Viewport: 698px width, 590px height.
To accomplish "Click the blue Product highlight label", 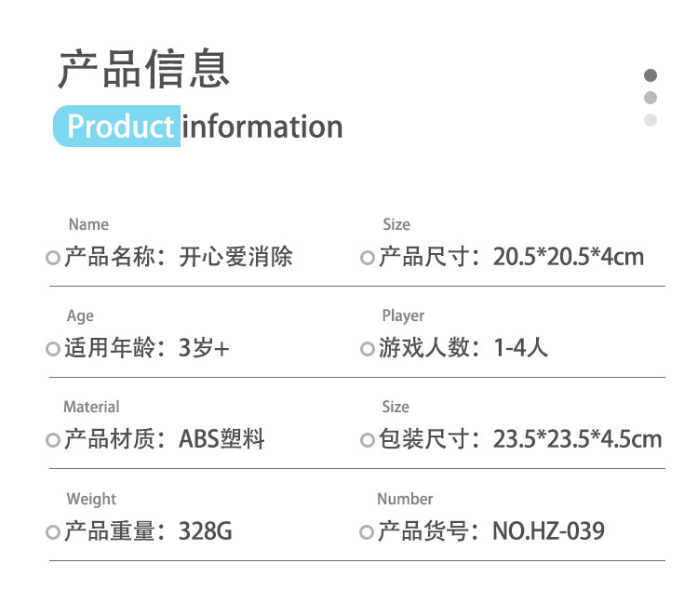I will [x=118, y=127].
